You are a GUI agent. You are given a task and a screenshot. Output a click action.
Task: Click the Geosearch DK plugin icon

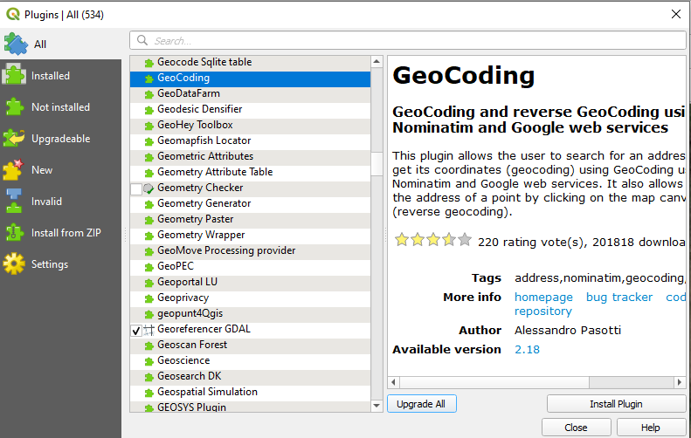(x=149, y=377)
